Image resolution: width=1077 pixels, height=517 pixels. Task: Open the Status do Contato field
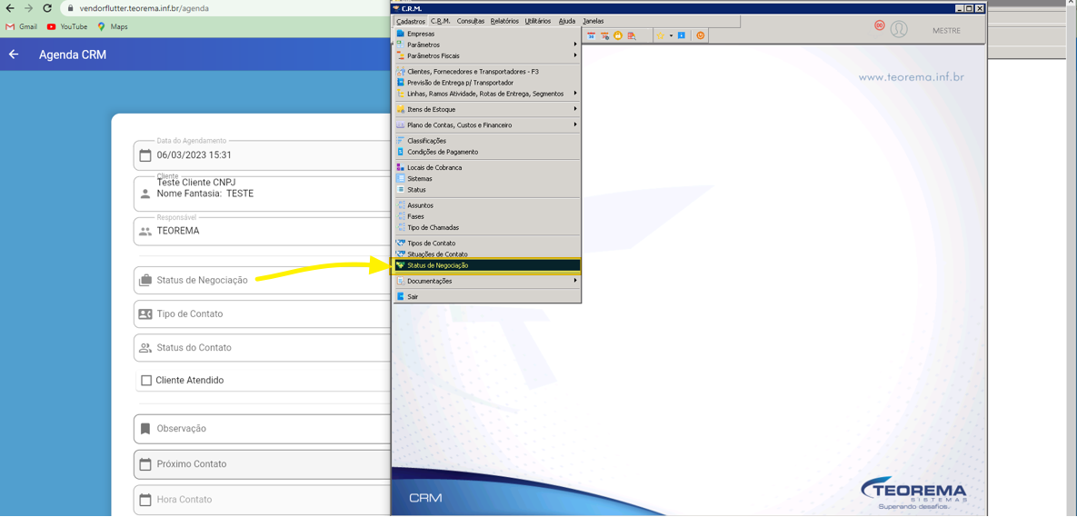(263, 347)
